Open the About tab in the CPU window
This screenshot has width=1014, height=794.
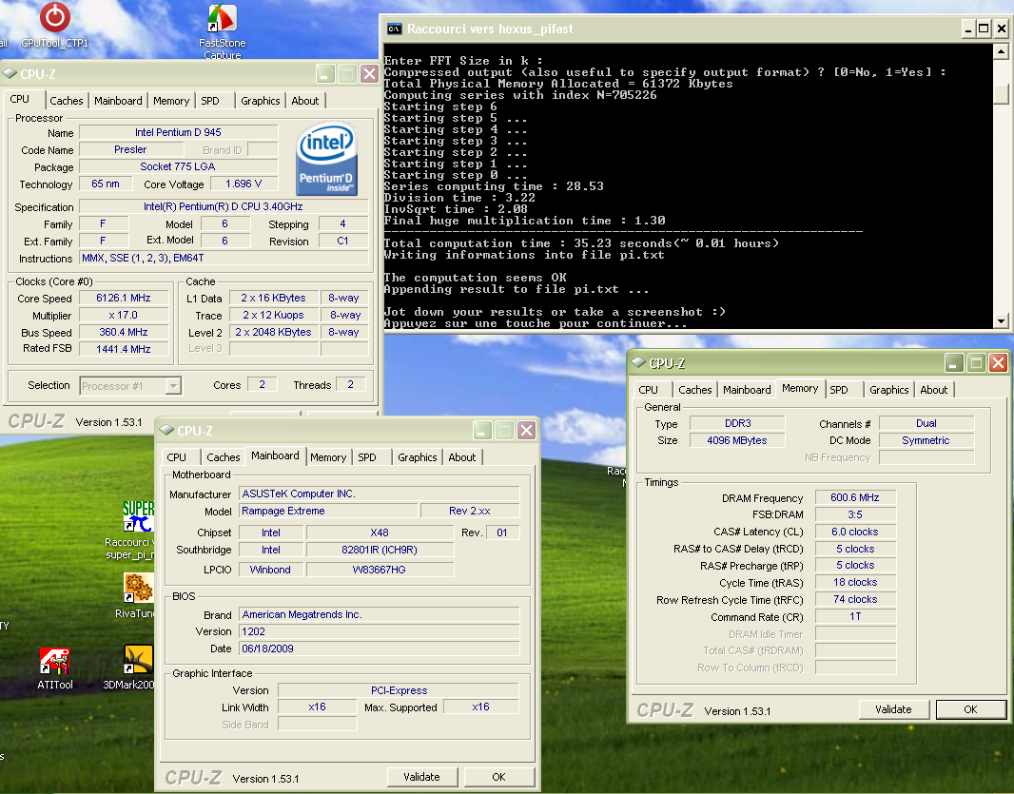click(304, 101)
